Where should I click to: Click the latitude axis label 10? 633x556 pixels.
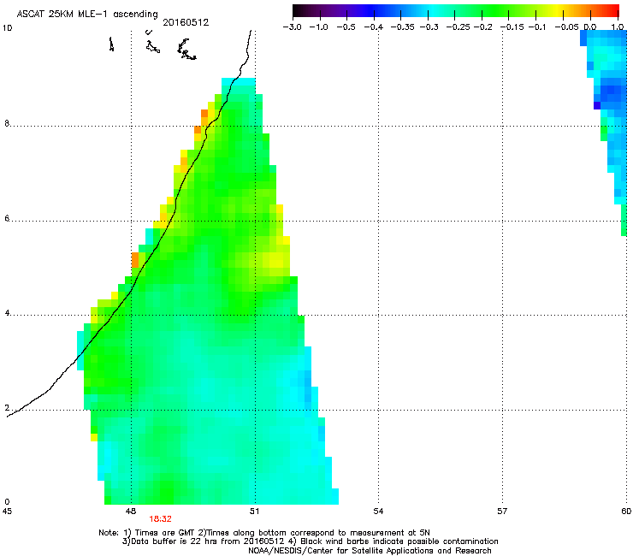[x=7, y=28]
